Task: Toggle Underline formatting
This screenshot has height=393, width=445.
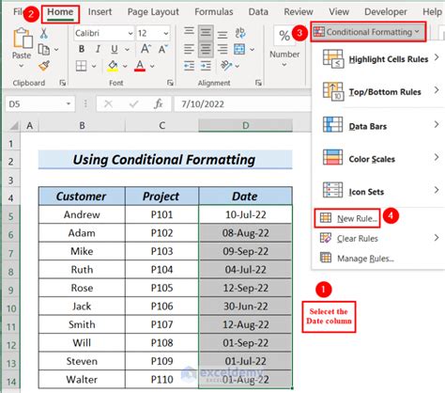Action: pyautogui.click(x=115, y=49)
